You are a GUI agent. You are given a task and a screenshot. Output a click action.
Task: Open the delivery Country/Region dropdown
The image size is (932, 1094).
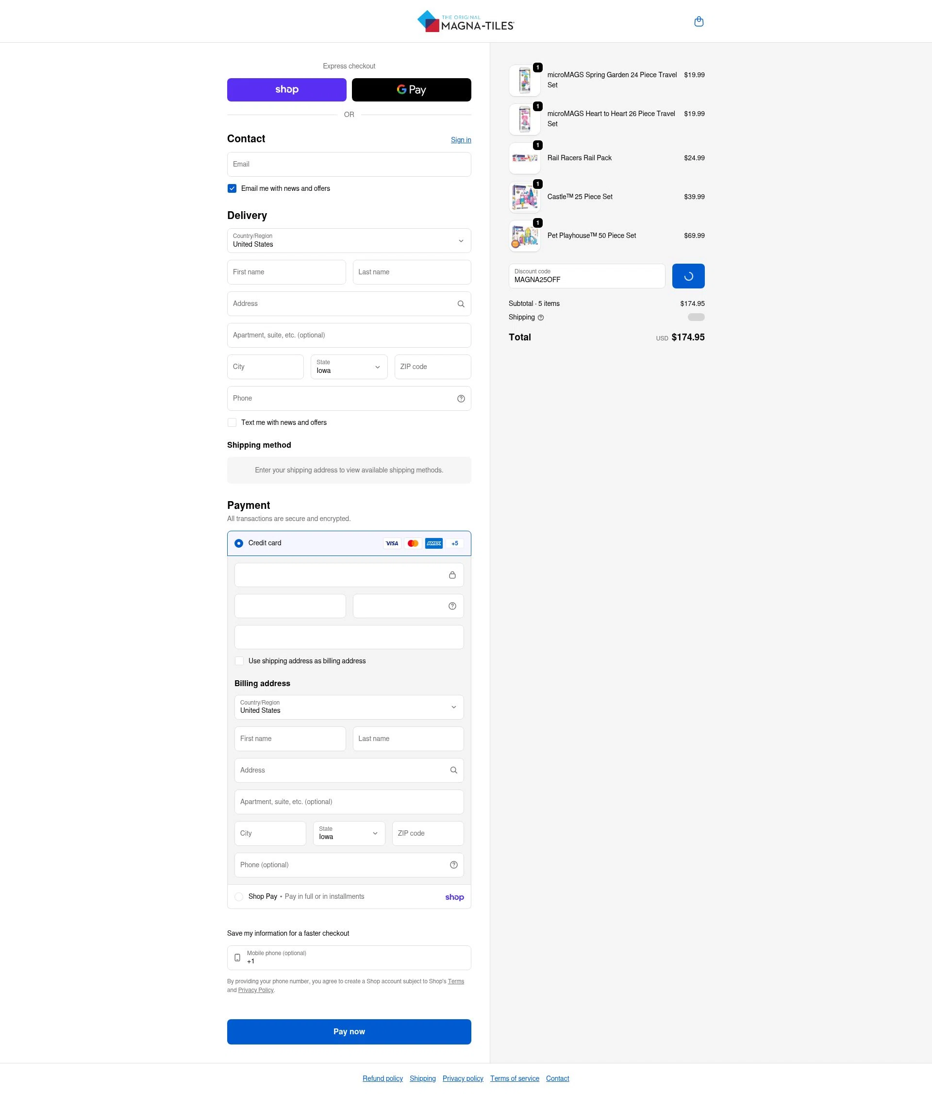(349, 241)
